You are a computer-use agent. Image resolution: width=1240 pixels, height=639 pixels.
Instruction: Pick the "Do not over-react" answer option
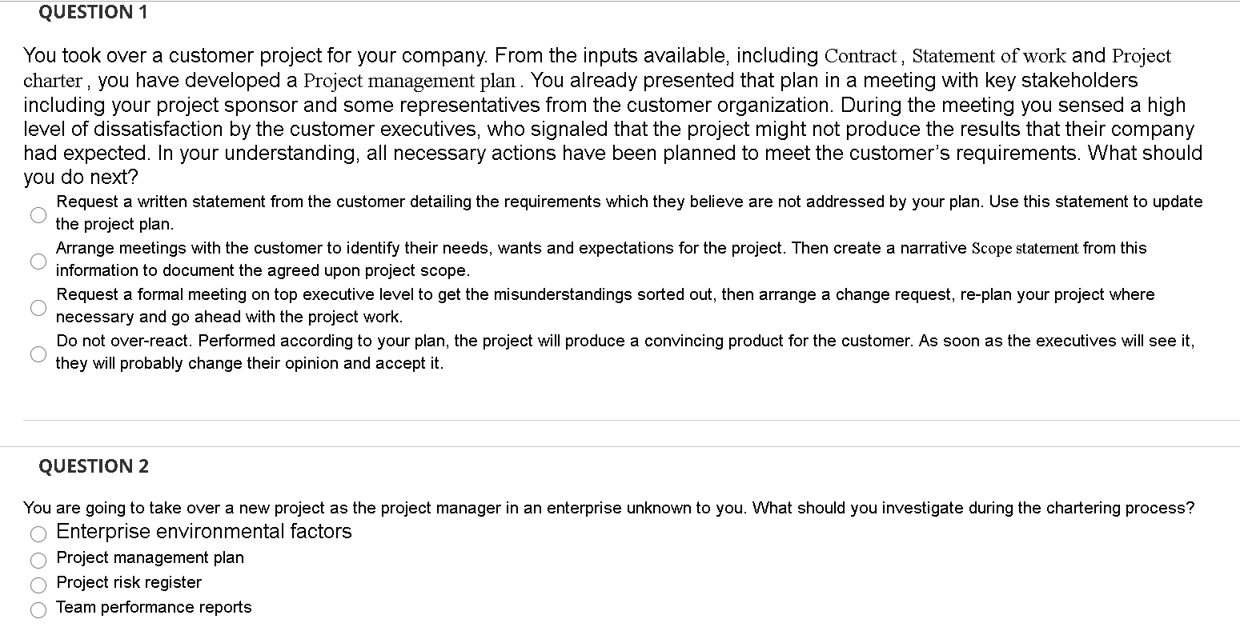[38, 353]
